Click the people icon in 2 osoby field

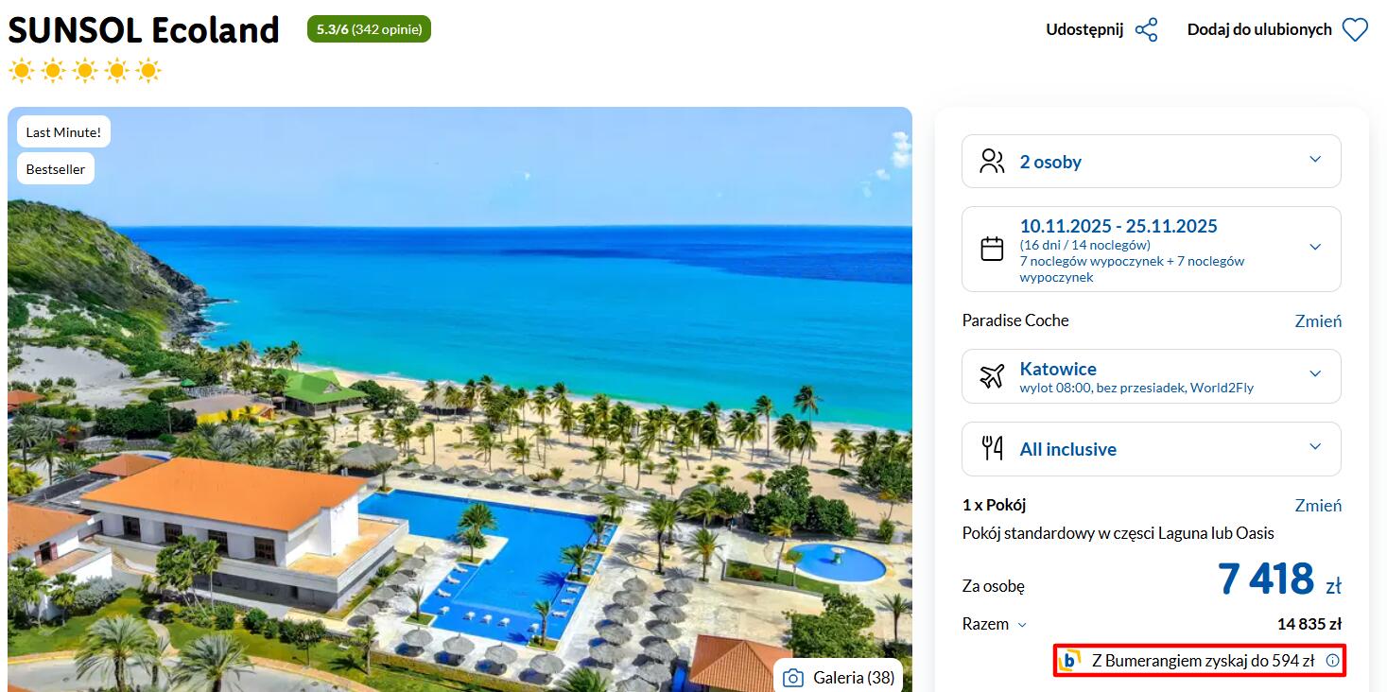(x=992, y=161)
